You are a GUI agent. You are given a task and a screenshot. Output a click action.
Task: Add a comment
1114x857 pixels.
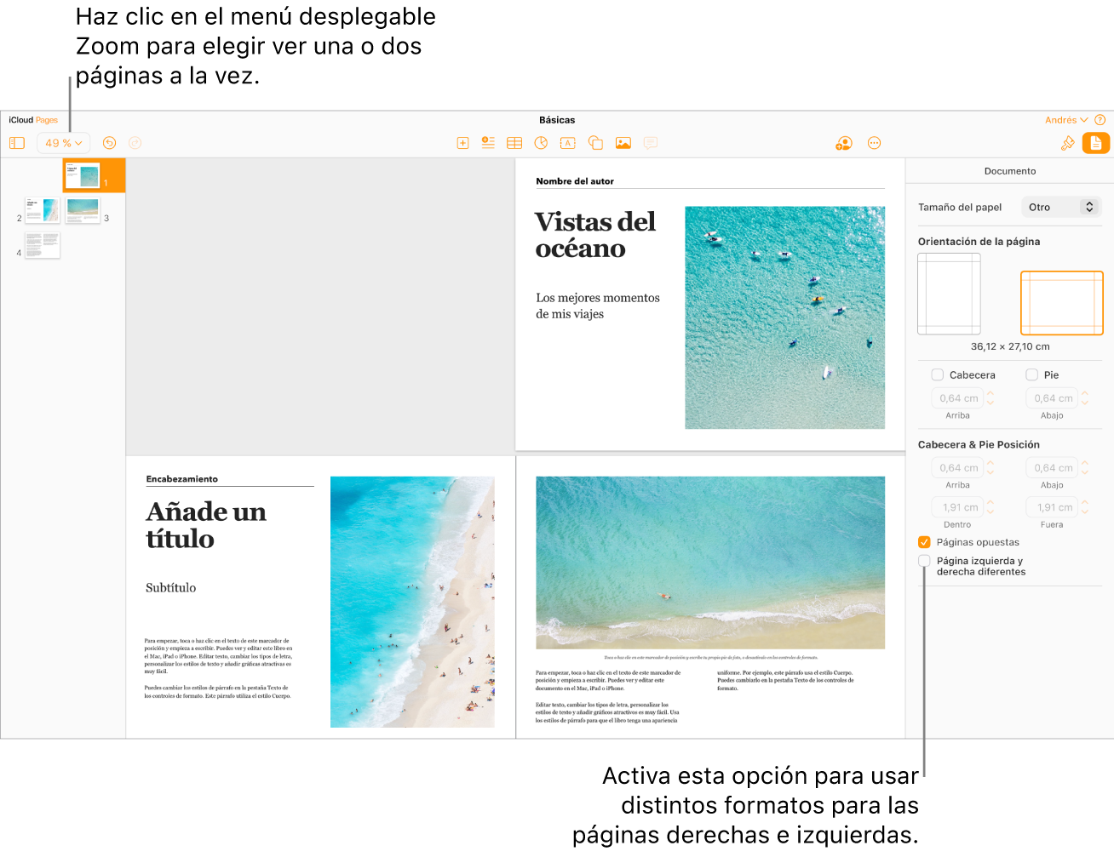pyautogui.click(x=650, y=143)
